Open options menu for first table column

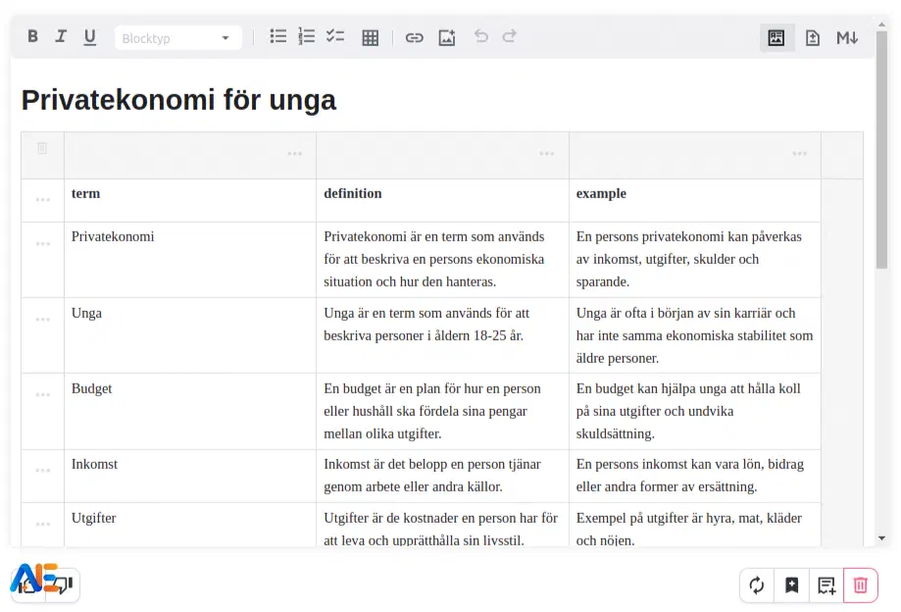pos(294,154)
